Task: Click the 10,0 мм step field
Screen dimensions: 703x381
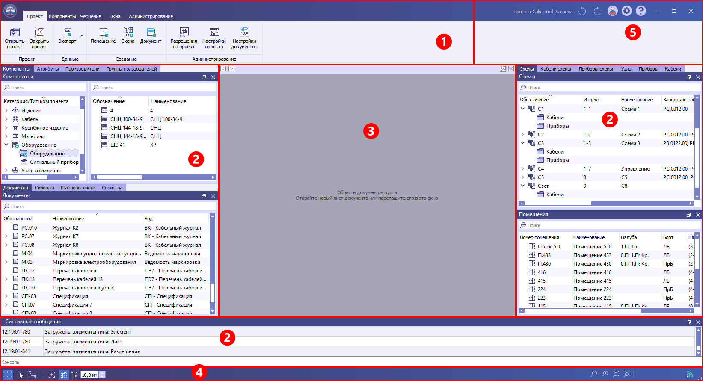Action: (90, 375)
